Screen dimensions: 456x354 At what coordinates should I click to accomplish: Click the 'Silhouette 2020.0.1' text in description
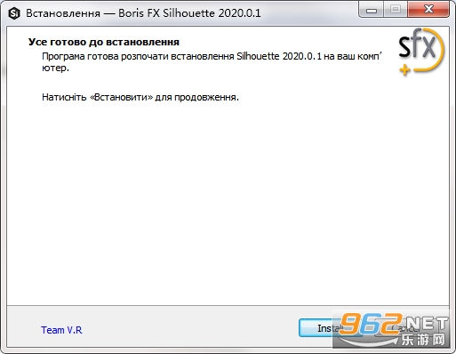click(279, 56)
